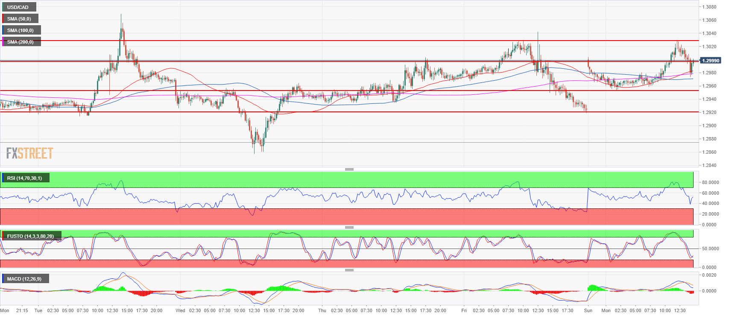Click the Fri date marker on time axis

point(464,310)
